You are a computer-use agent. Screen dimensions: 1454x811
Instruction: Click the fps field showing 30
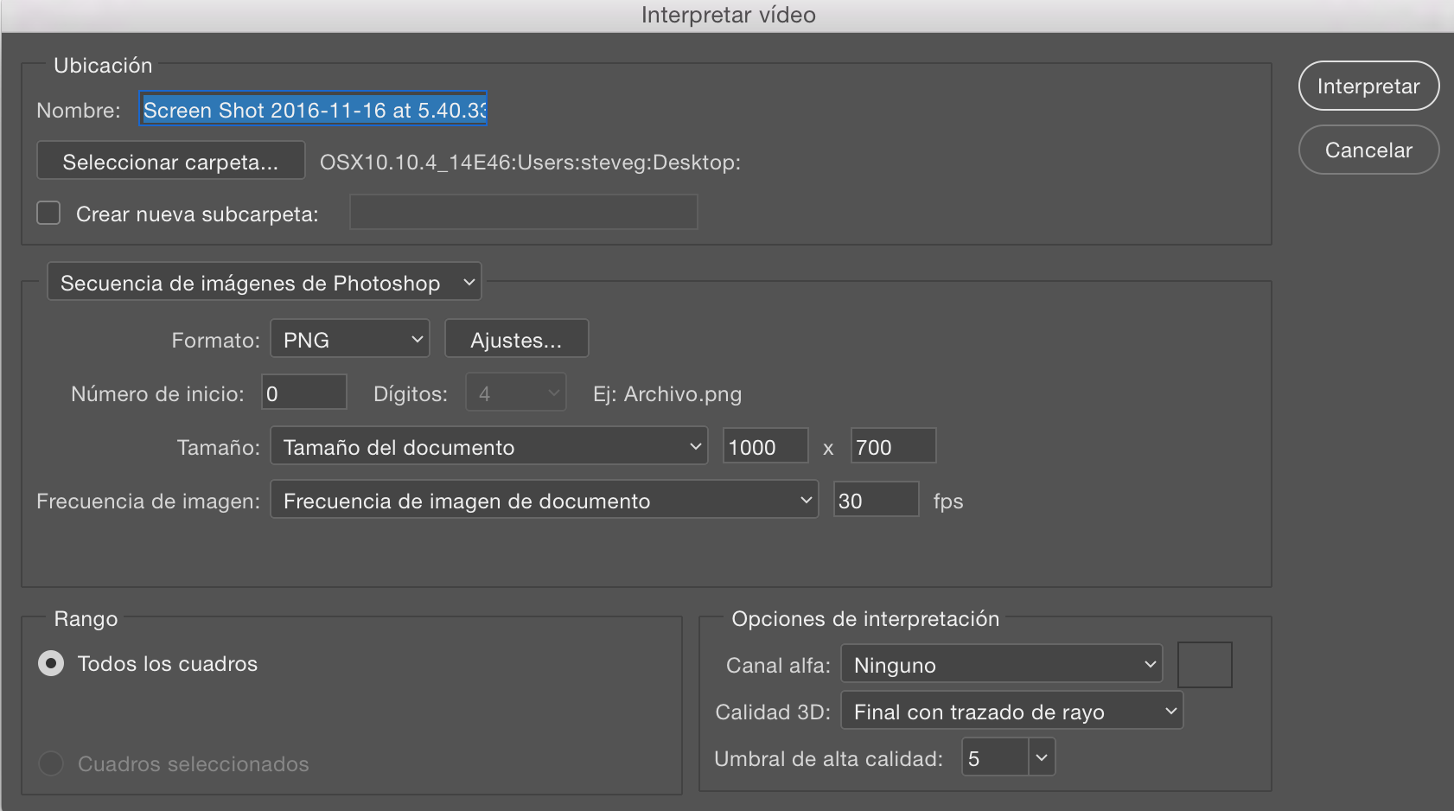877,500
